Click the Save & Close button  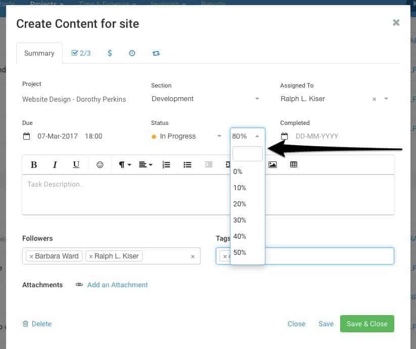367,324
